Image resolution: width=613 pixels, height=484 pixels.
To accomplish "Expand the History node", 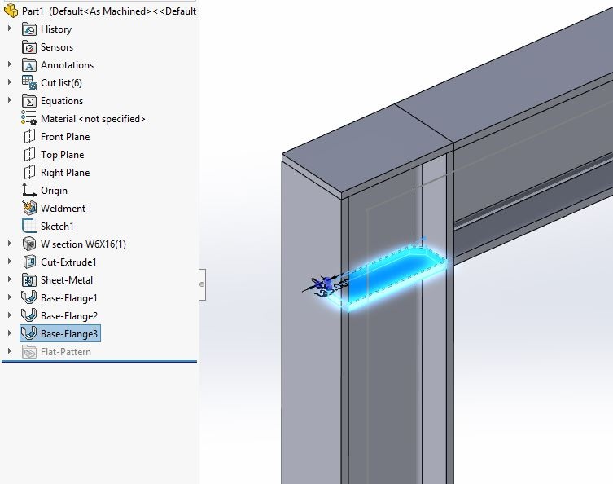I will 10,29.
